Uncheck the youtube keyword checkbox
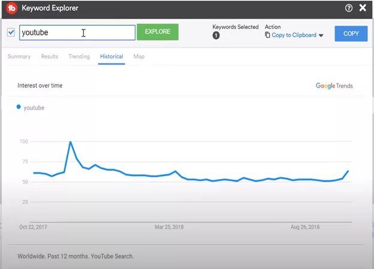 pos(11,32)
